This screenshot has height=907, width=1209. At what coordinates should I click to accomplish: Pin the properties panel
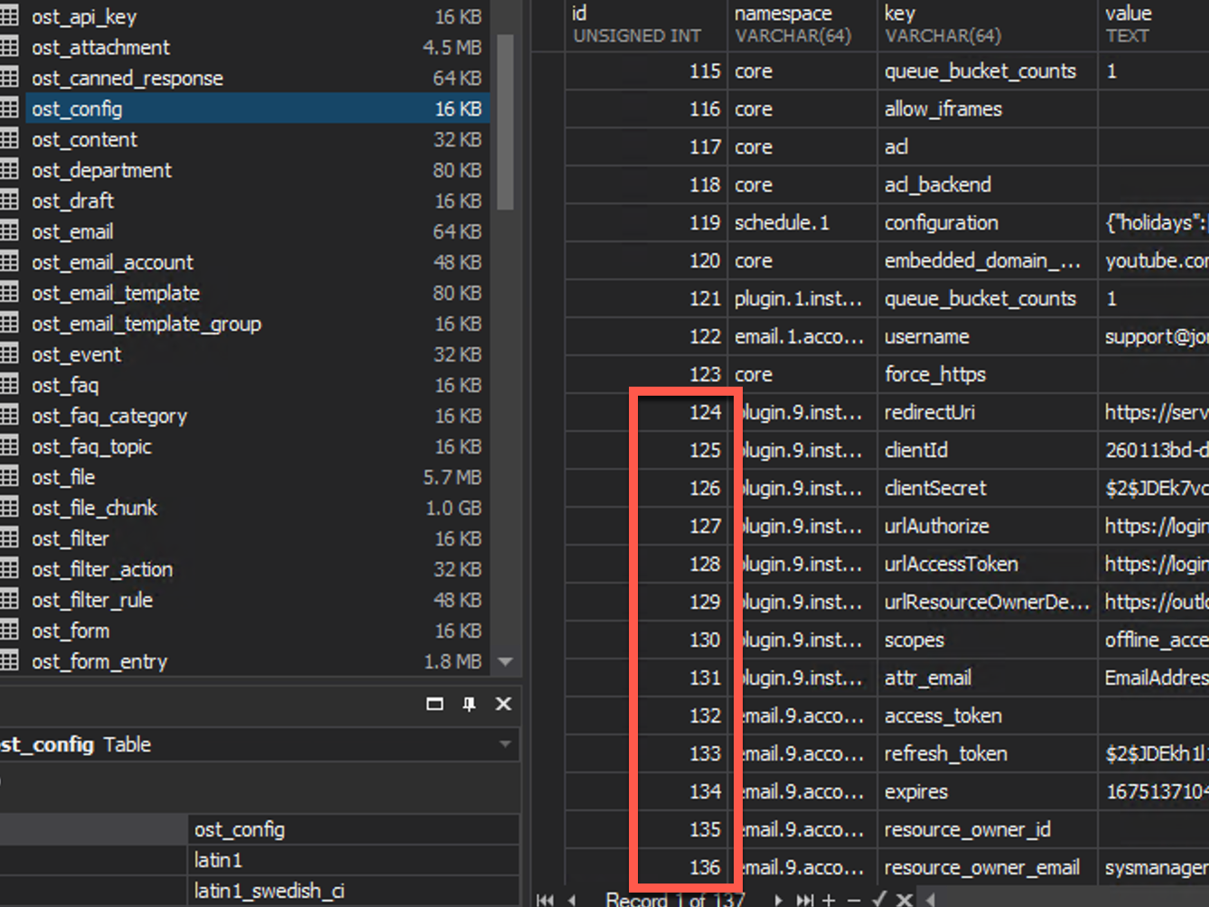point(469,704)
